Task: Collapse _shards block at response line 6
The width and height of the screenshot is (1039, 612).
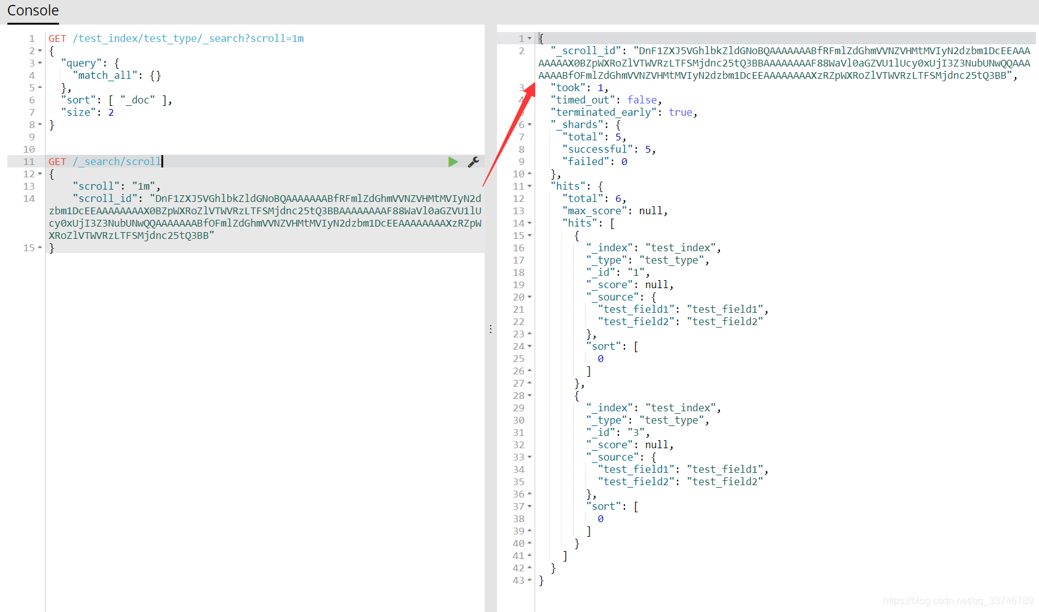Action: [x=530, y=125]
